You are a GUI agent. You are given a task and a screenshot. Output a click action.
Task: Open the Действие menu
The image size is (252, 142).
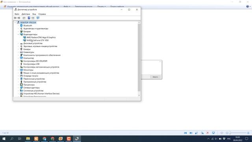(26, 14)
